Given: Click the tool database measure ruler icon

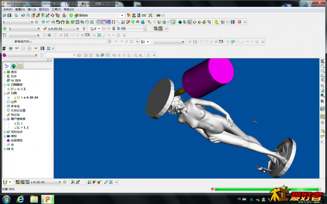Looking at the screenshot, I should [144, 15].
